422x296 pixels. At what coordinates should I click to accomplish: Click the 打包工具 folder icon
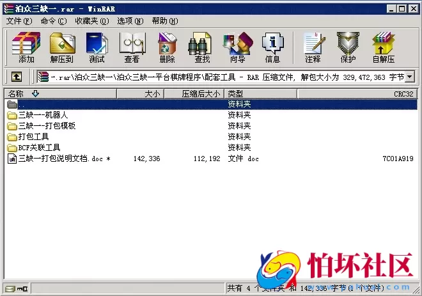coord(12,137)
